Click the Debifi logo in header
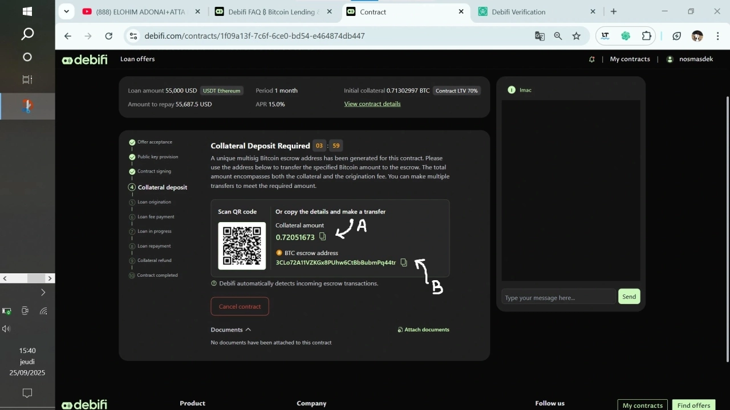730x410 pixels. pyautogui.click(x=84, y=59)
